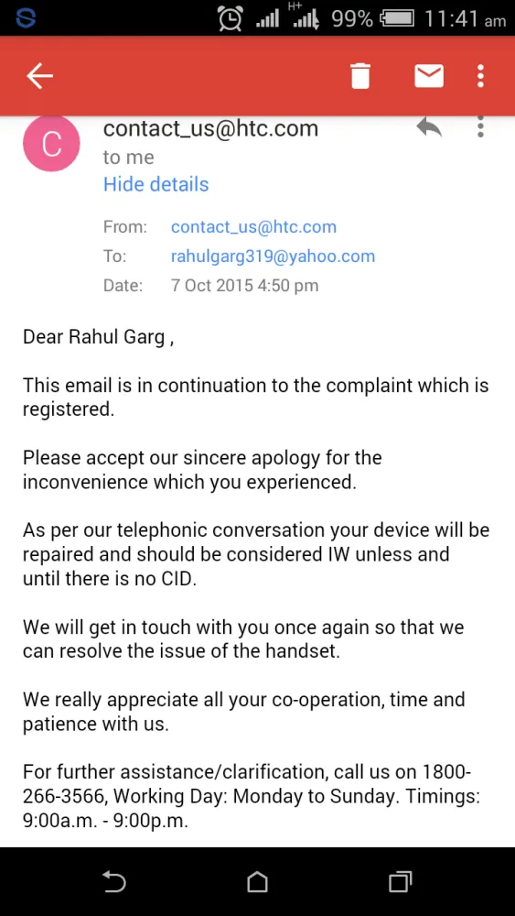
Task: Open Android recent apps button
Action: point(400,881)
